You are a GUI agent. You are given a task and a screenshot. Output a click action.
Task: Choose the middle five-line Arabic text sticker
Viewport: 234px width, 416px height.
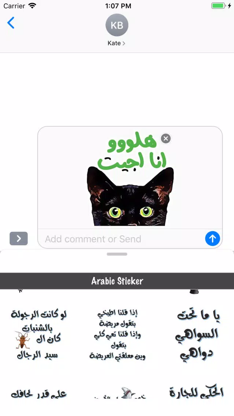tap(117, 335)
